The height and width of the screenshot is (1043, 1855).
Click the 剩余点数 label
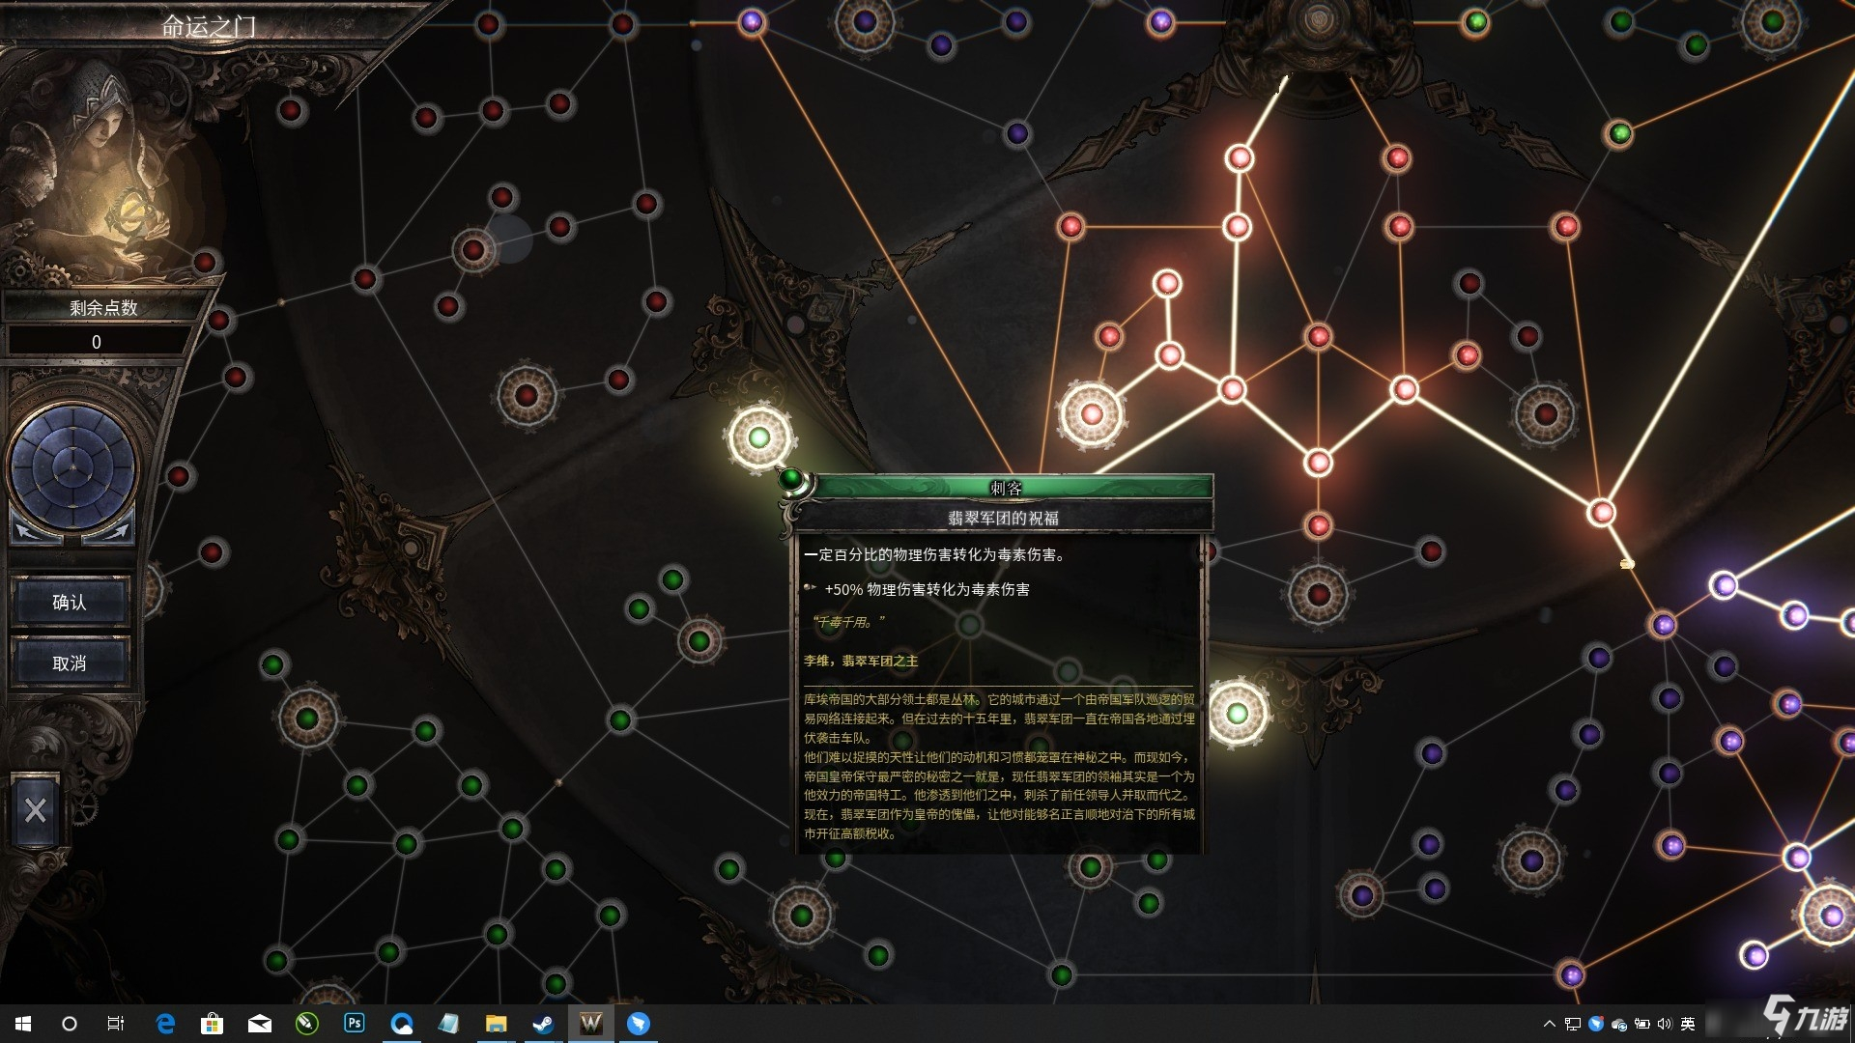[x=103, y=308]
